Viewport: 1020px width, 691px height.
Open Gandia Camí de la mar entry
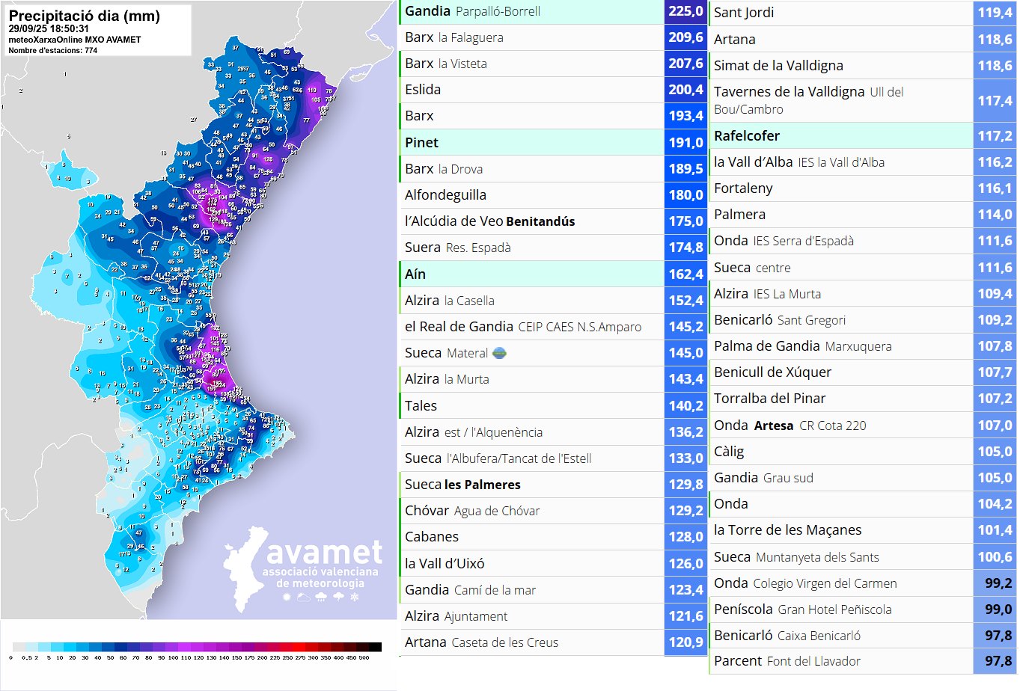[x=552, y=590]
